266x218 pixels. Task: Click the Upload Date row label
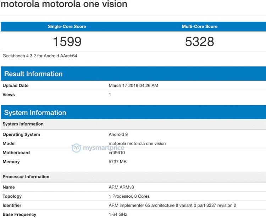(16, 86)
